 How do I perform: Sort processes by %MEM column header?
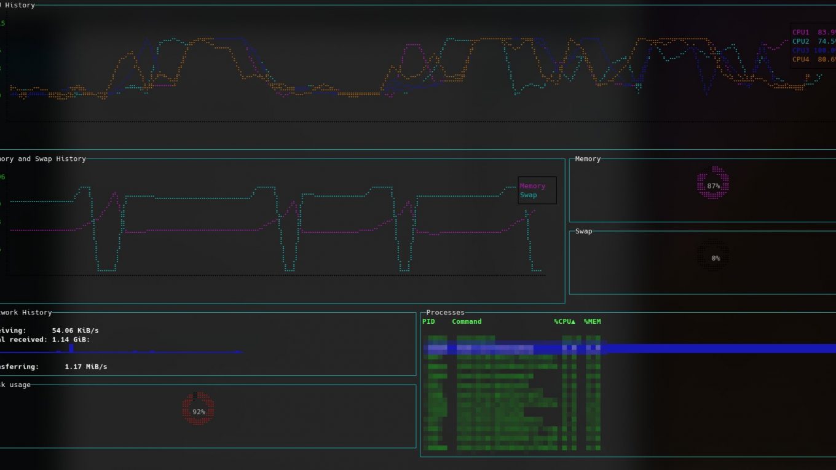(x=593, y=321)
